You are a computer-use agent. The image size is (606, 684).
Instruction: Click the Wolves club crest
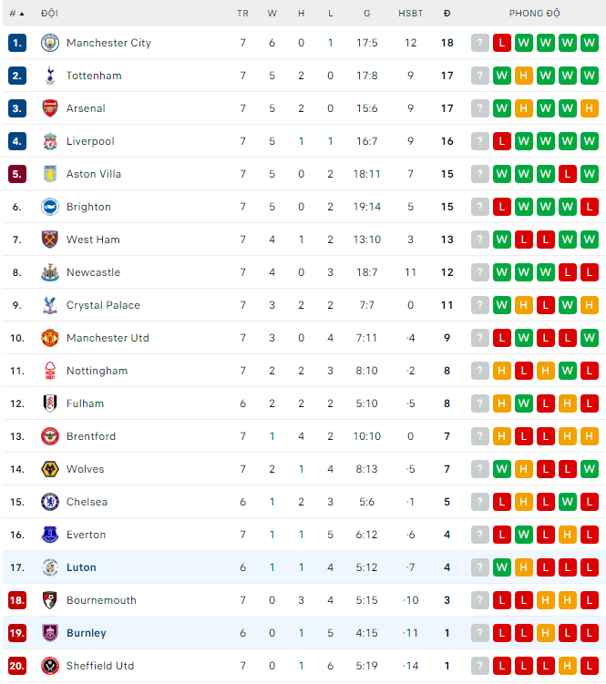50,469
